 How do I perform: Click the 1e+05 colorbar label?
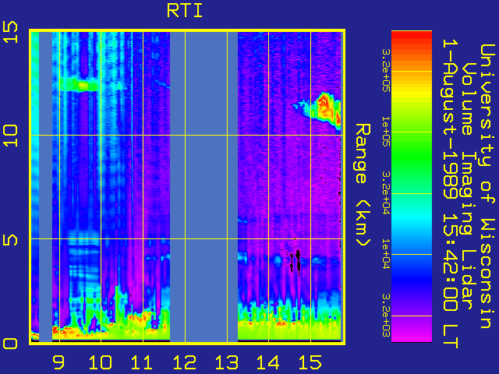(x=386, y=132)
